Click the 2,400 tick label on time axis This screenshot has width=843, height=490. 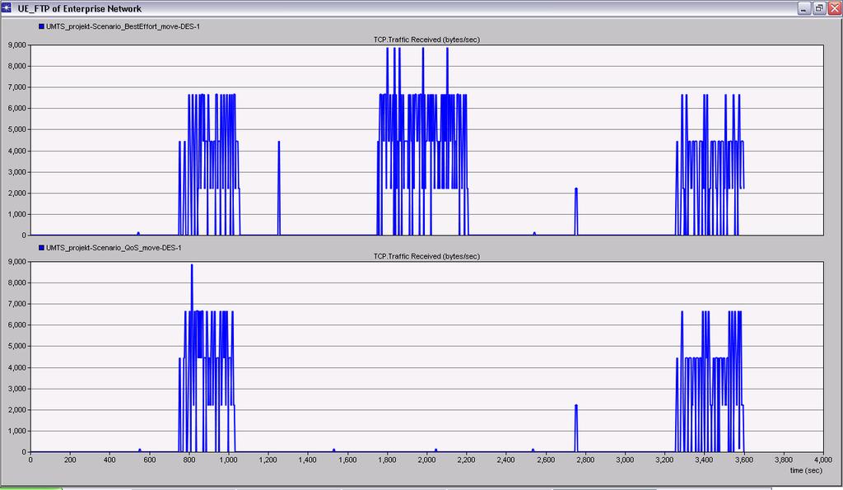click(x=506, y=460)
